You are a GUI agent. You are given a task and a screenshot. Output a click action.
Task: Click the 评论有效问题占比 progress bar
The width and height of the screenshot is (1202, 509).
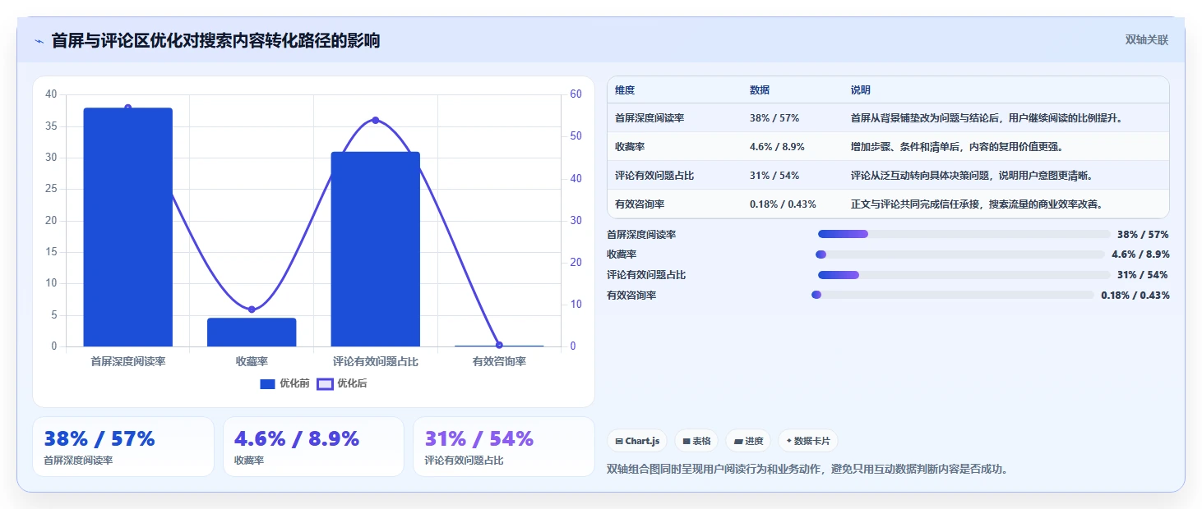[964, 275]
